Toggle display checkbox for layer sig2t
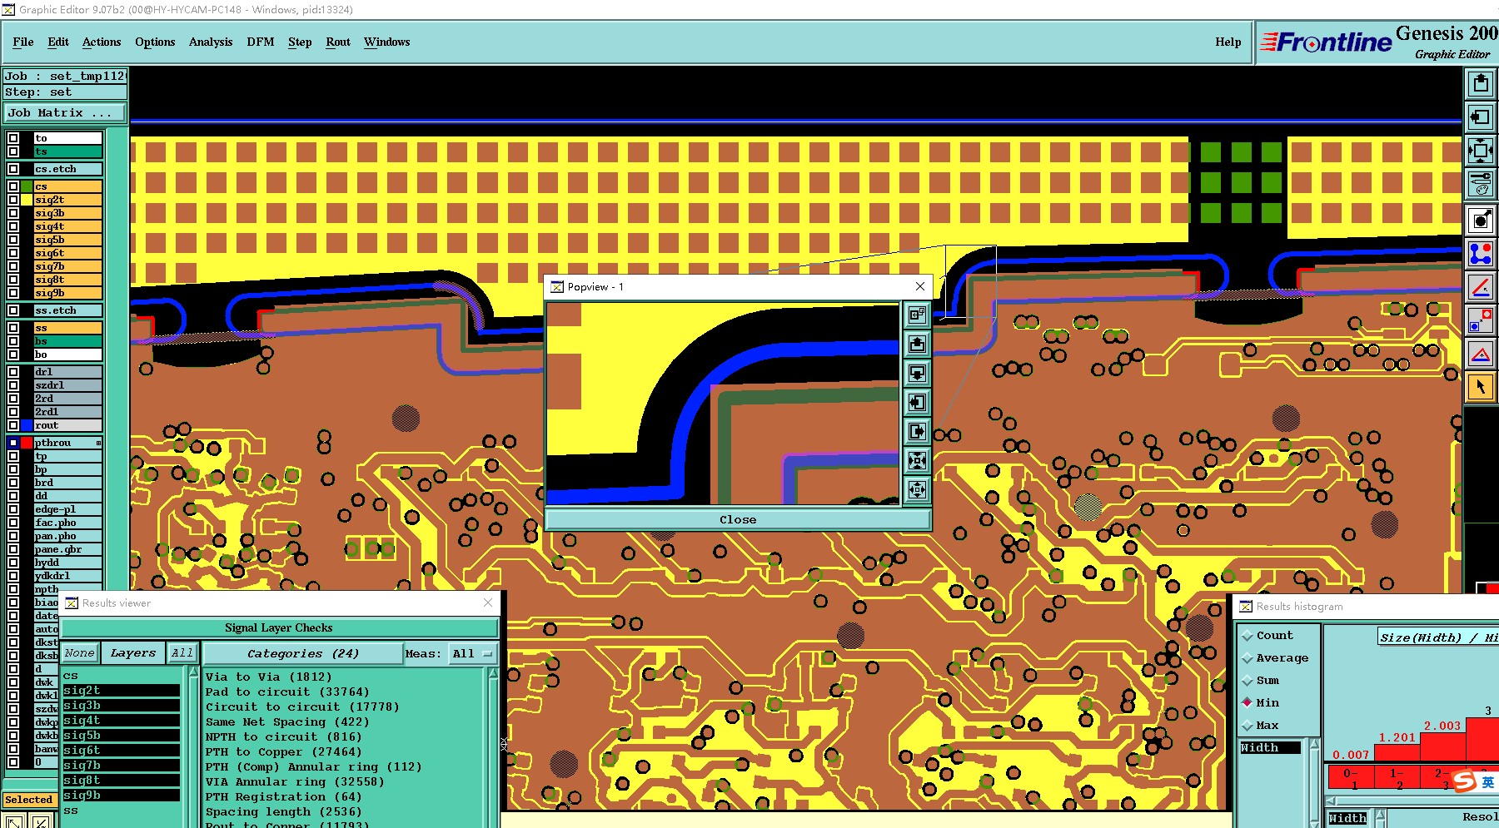This screenshot has height=828, width=1499. click(x=13, y=200)
